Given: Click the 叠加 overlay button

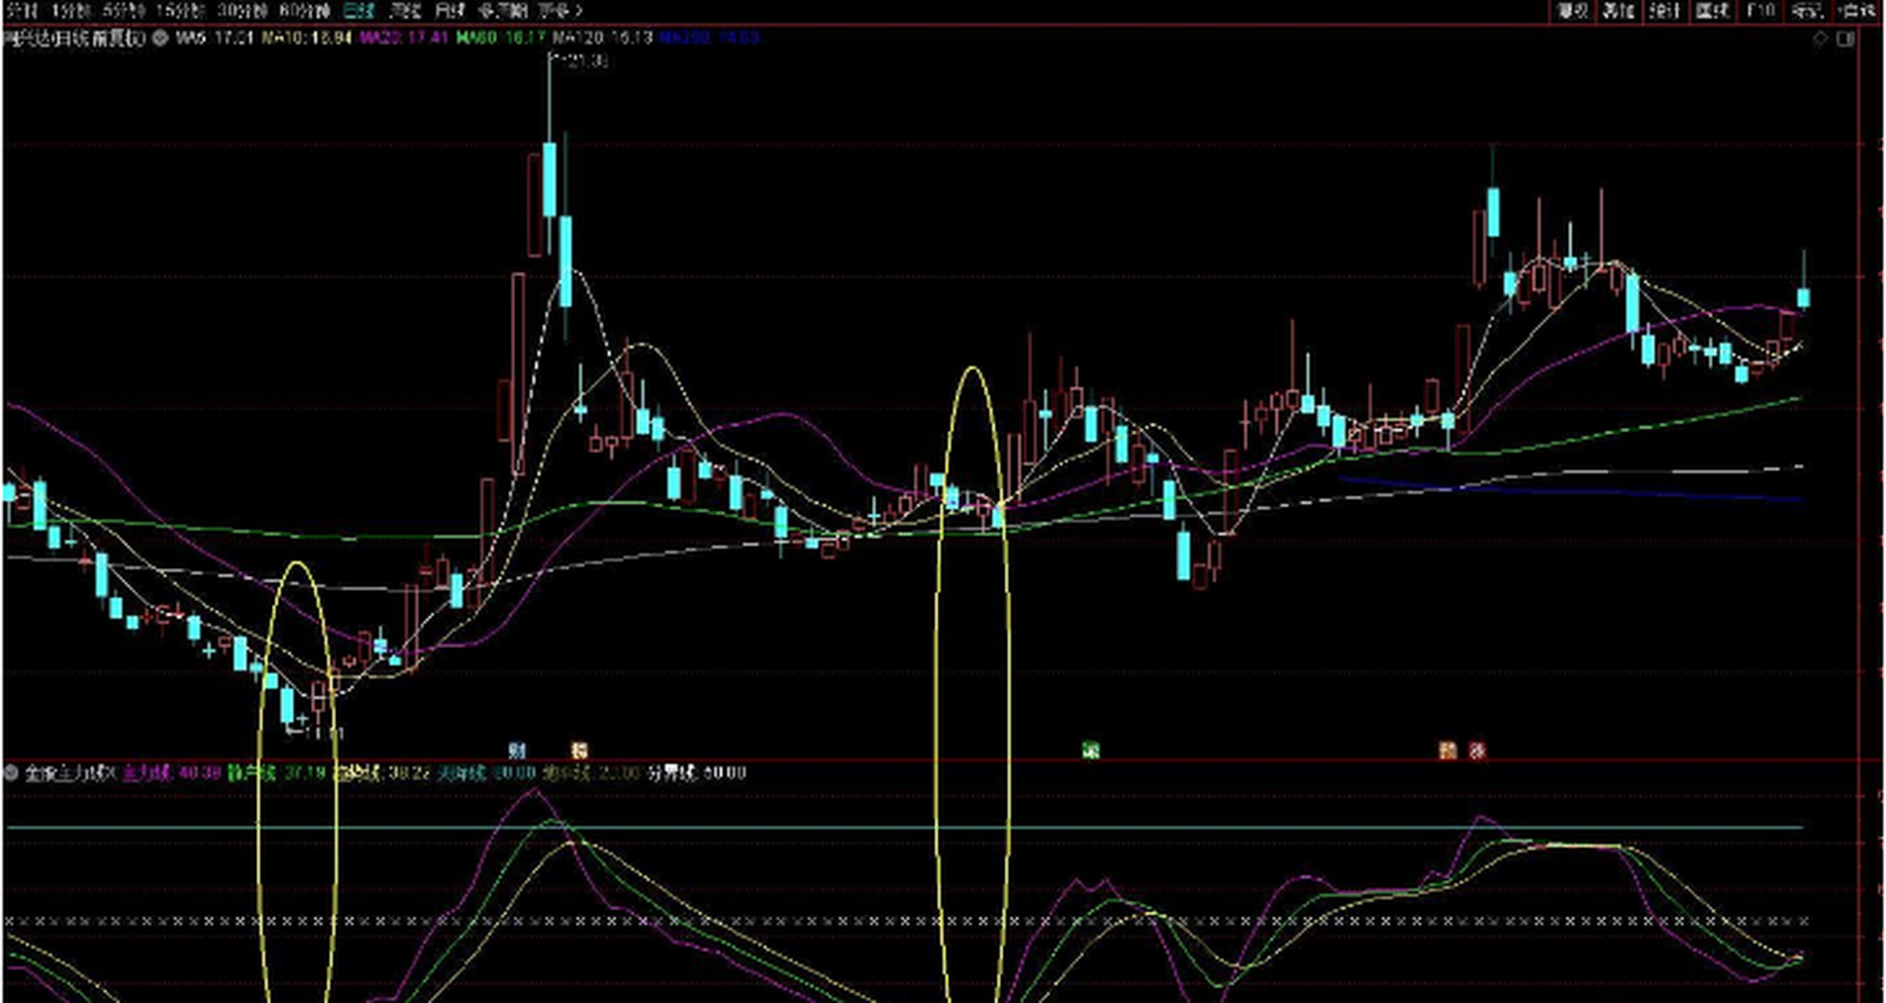Looking at the screenshot, I should pos(1618,11).
